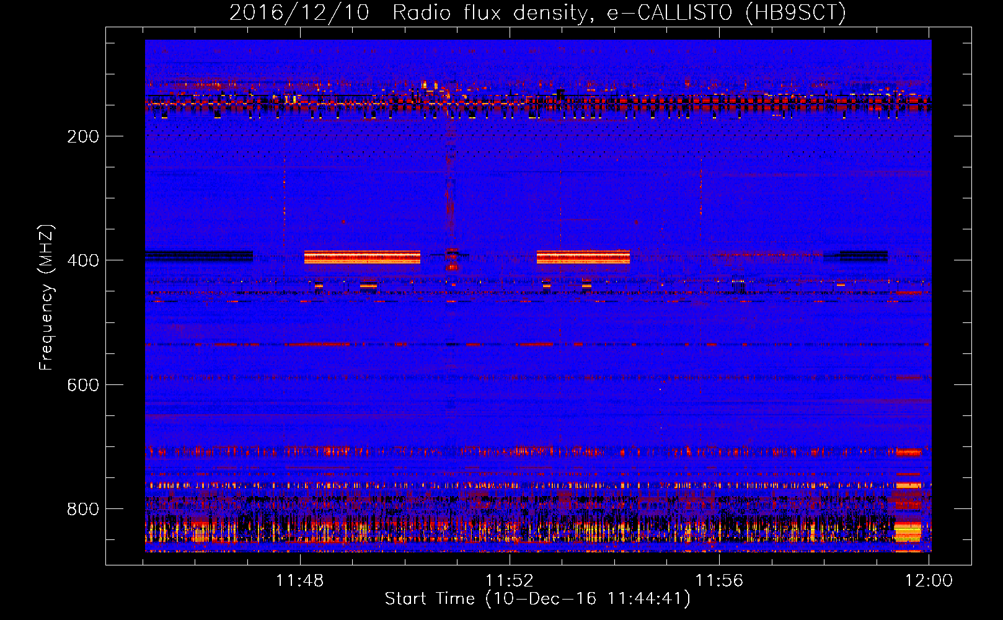Click the 11:48 time tick label

coord(299,581)
